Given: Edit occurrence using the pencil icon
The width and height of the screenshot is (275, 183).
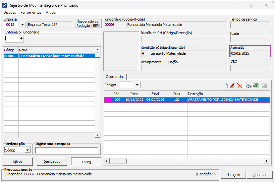Looking at the screenshot, I should 233,86.
